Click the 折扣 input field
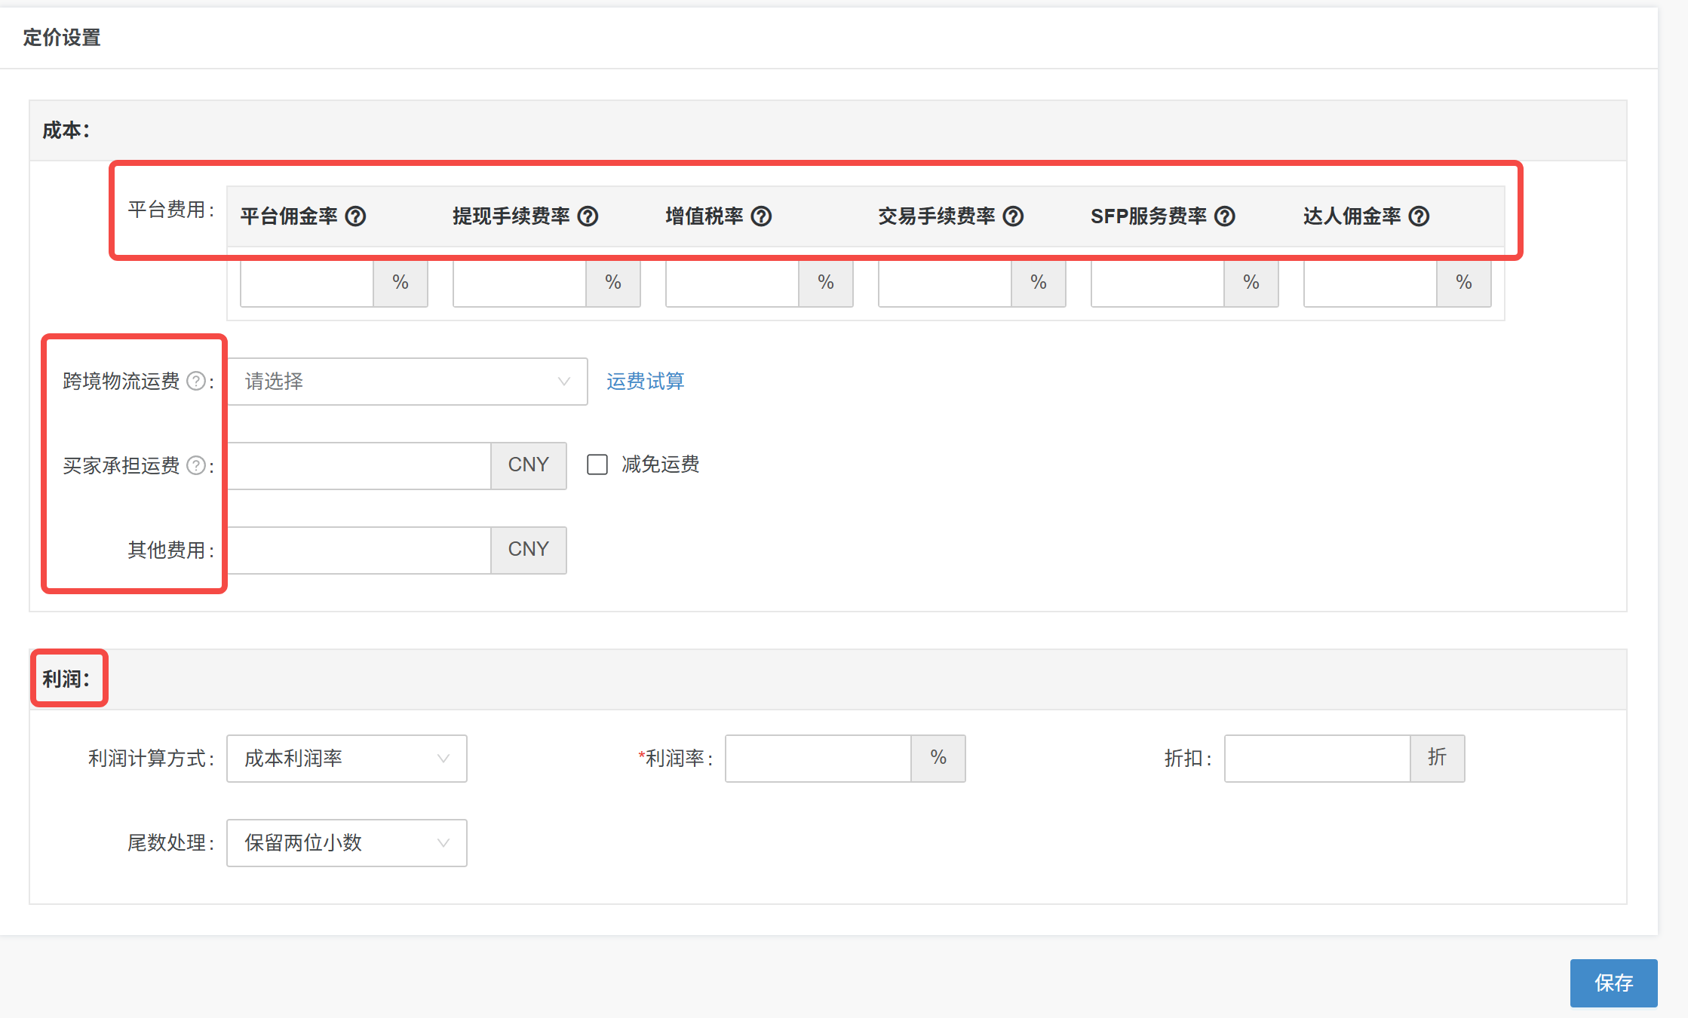1688x1018 pixels. tap(1317, 759)
